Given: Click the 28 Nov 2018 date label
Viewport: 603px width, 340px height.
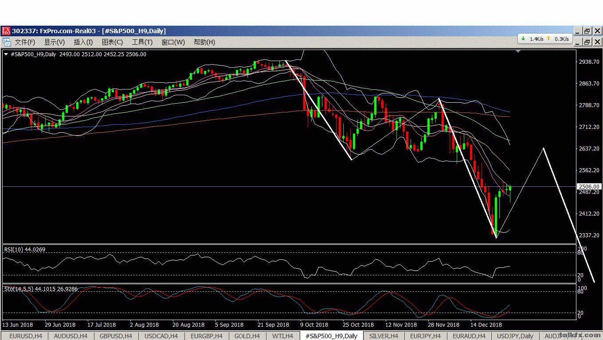Looking at the screenshot, I should tap(444, 325).
